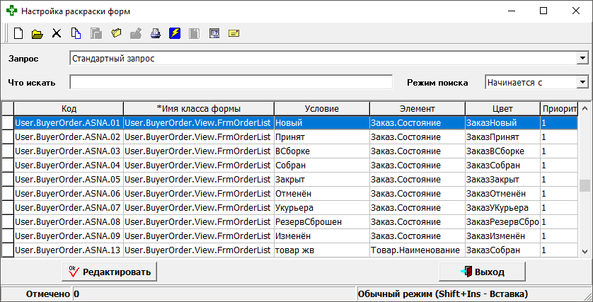The image size is (593, 302).
Task: Click the Что искать search field
Action: click(231, 83)
